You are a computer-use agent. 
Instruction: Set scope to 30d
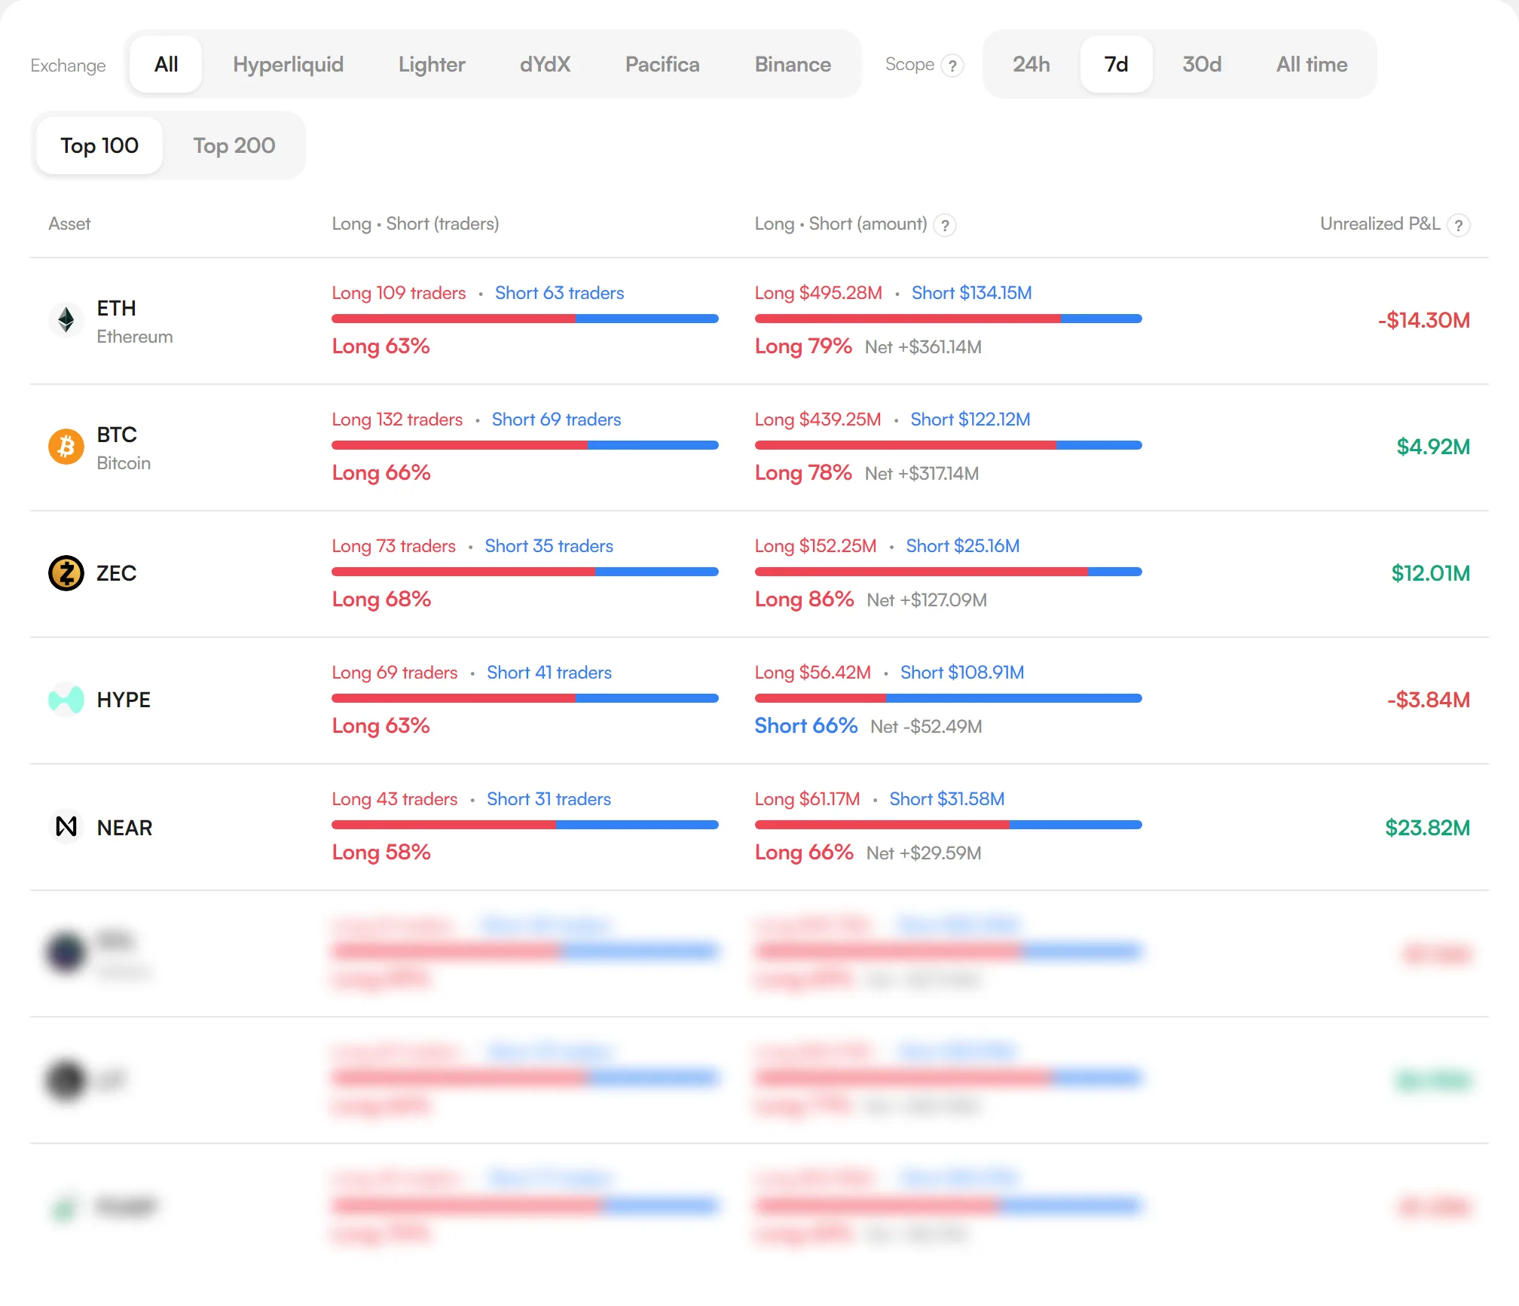click(1202, 64)
